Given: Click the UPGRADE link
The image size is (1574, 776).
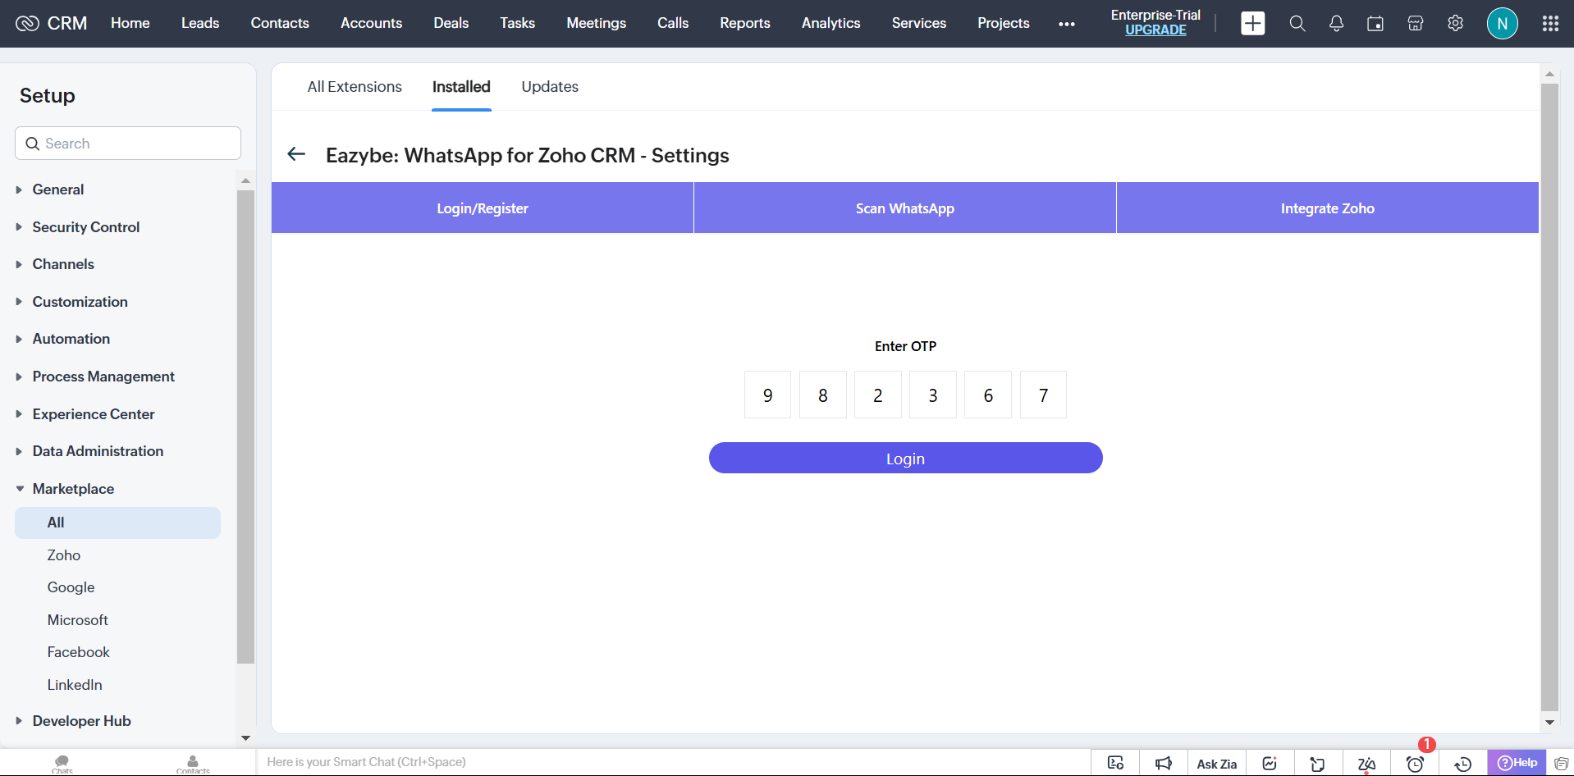Looking at the screenshot, I should (x=1155, y=30).
